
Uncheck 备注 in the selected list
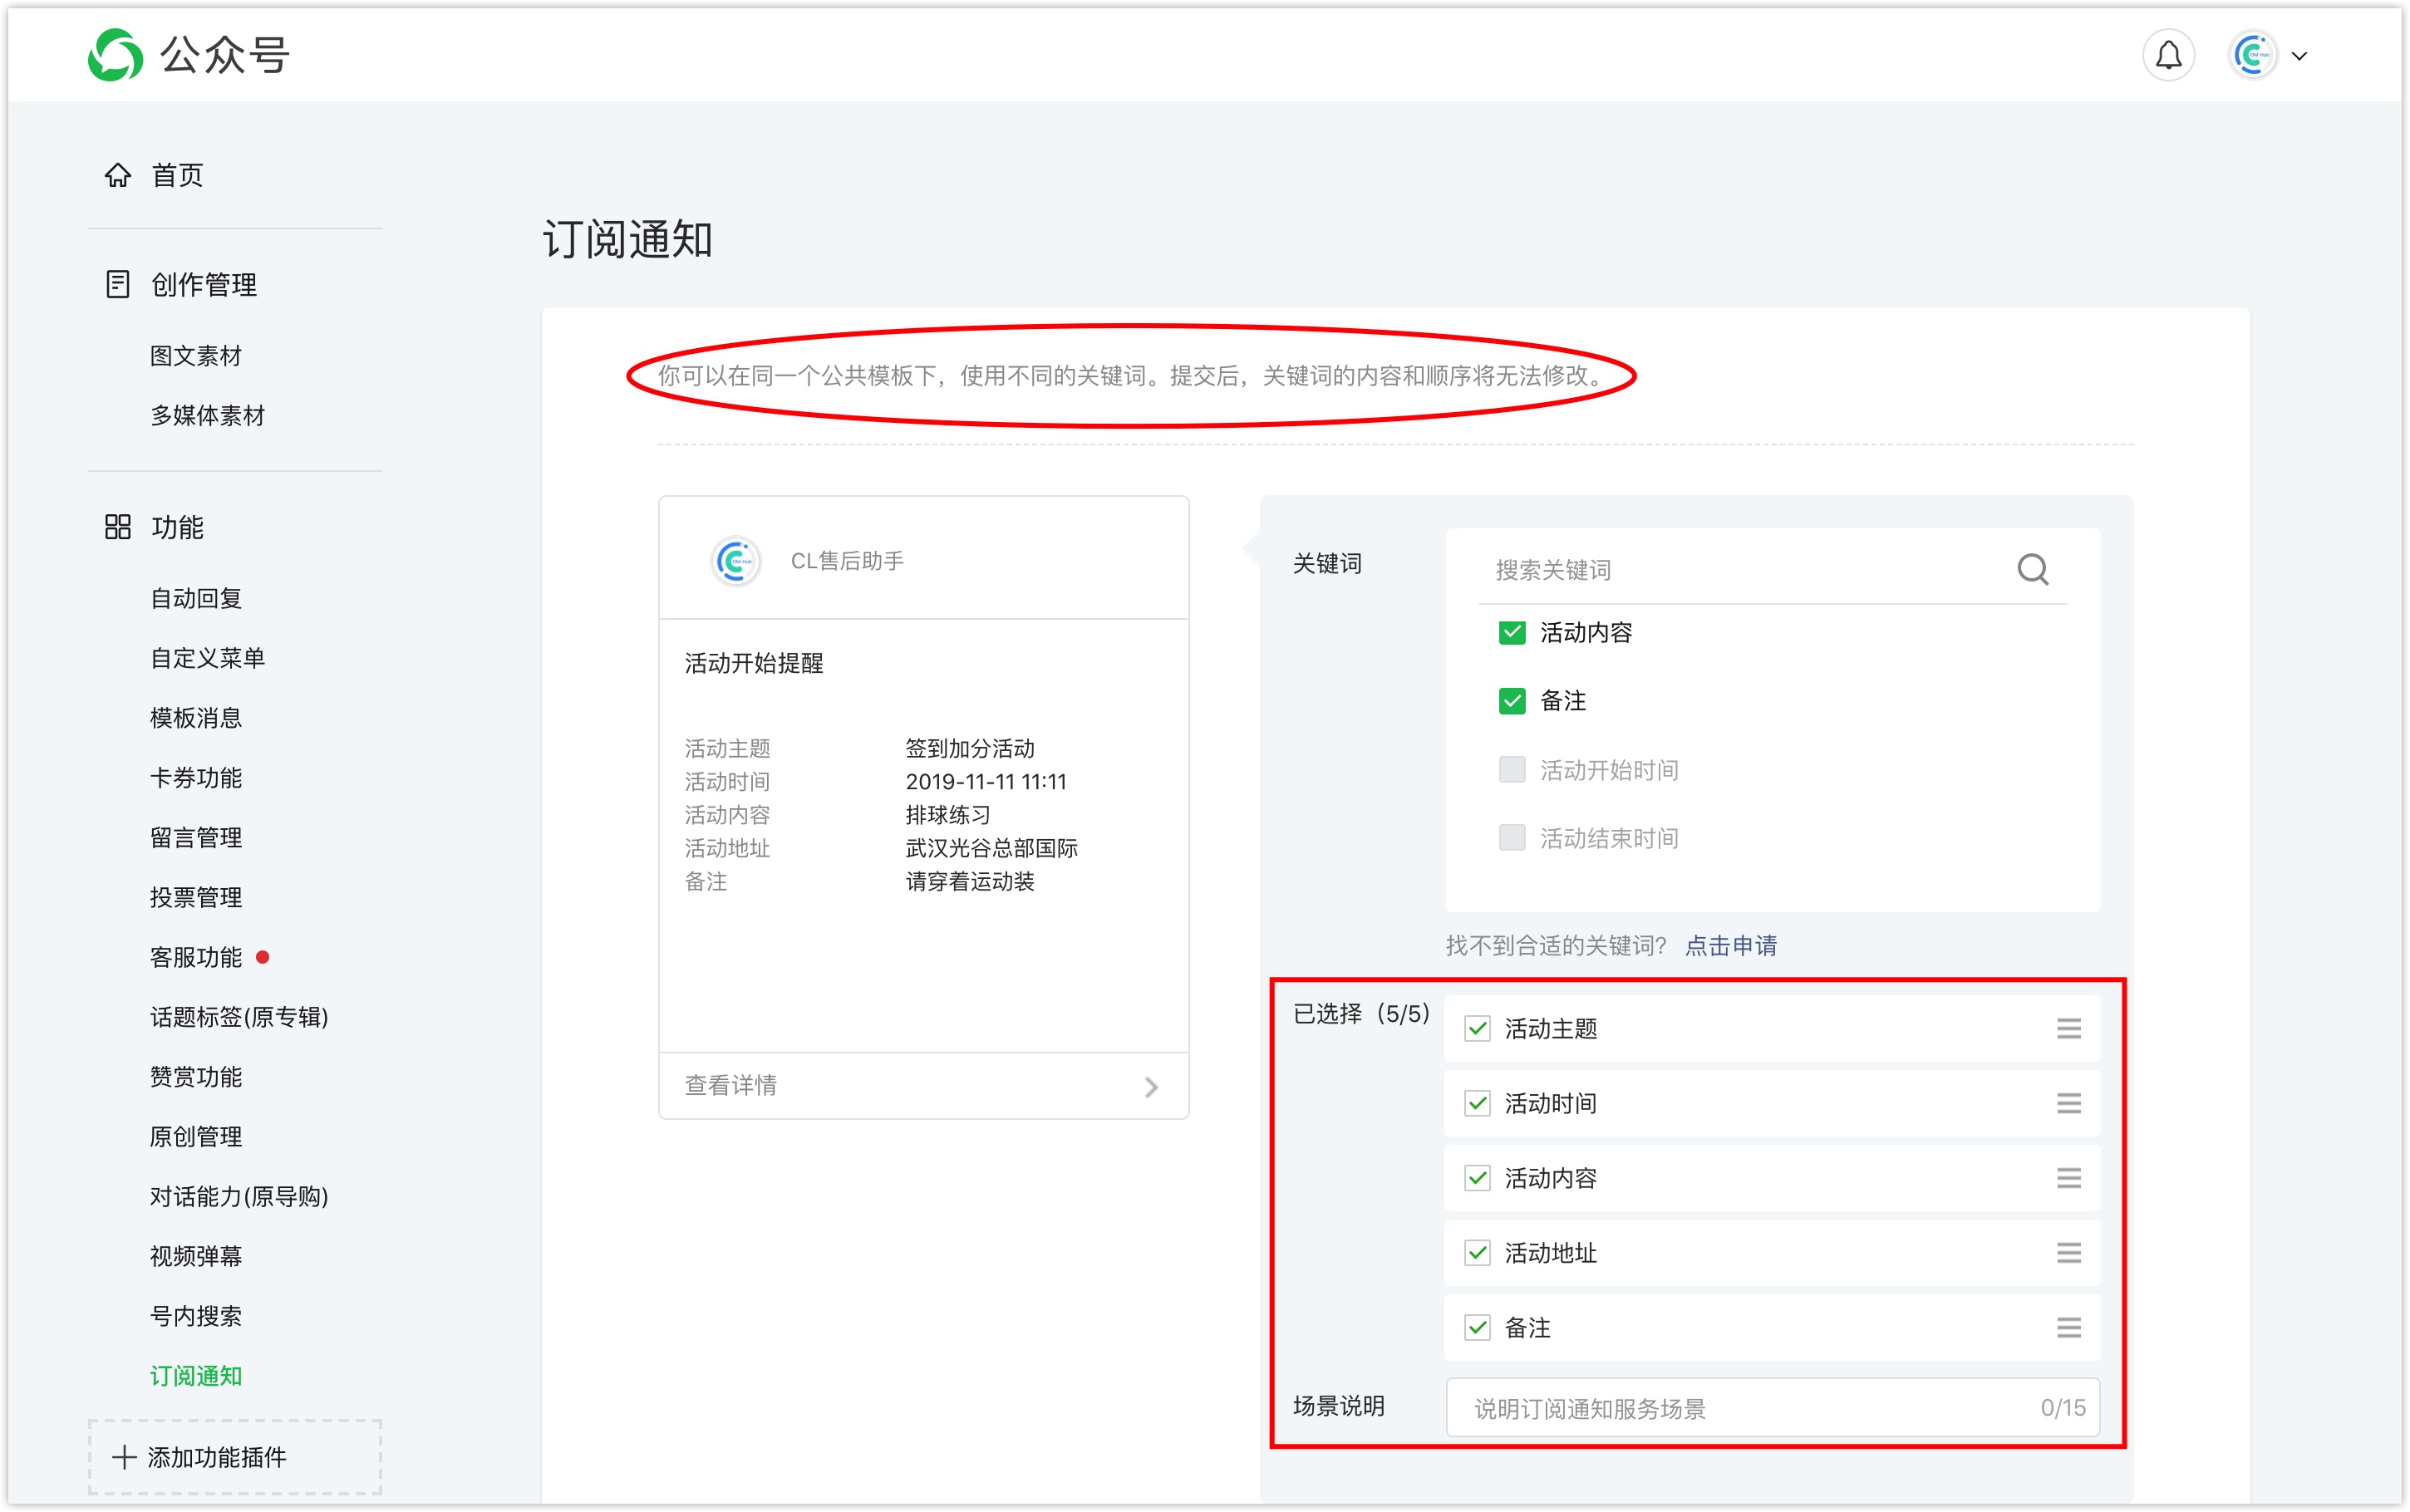coord(1477,1327)
